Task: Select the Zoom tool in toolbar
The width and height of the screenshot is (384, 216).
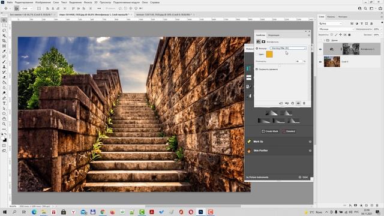Action: pos(4,124)
